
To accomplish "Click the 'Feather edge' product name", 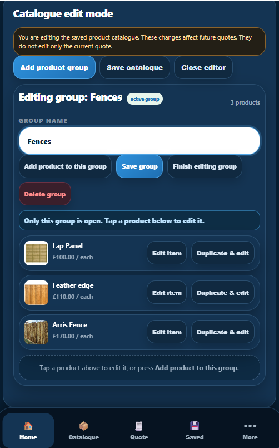I will tap(73, 285).
